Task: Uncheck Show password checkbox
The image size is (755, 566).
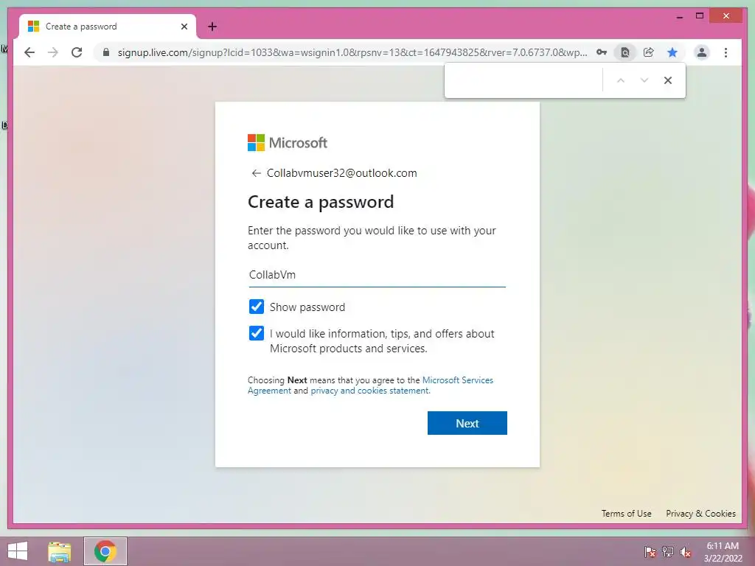Action: pyautogui.click(x=256, y=307)
